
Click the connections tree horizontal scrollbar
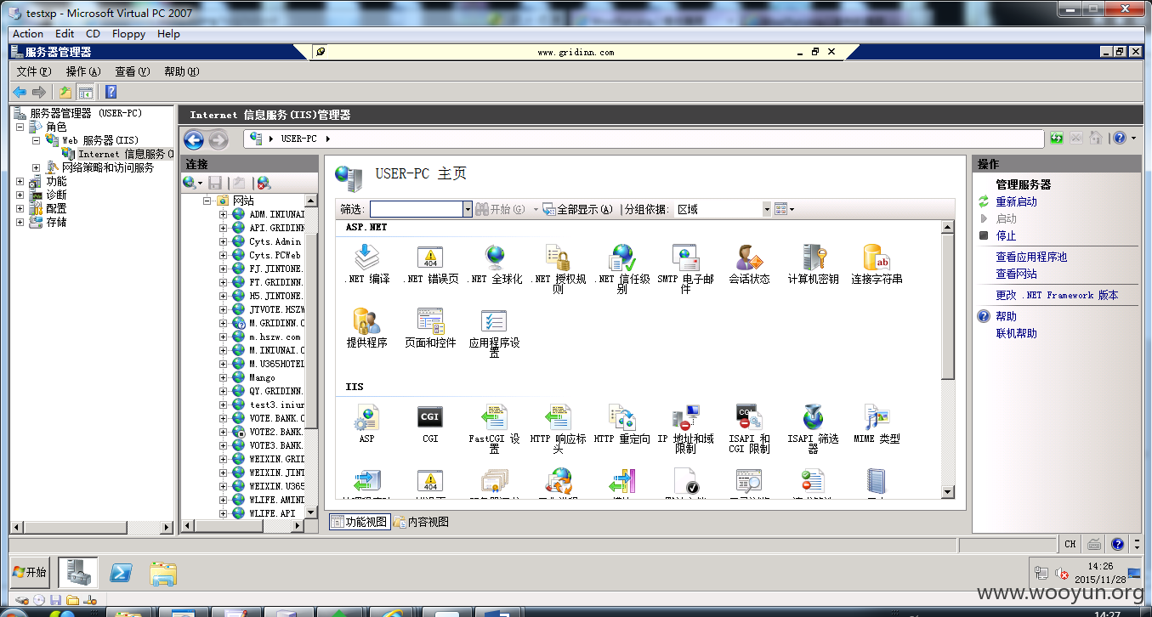pyautogui.click(x=243, y=526)
